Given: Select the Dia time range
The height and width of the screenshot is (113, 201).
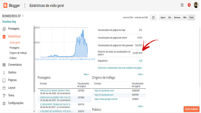Looking at the screenshot, I should (170, 18).
